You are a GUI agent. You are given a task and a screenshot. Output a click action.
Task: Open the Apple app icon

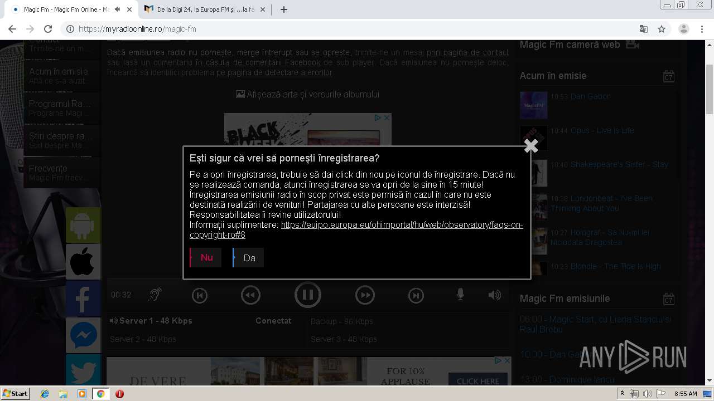point(83,262)
